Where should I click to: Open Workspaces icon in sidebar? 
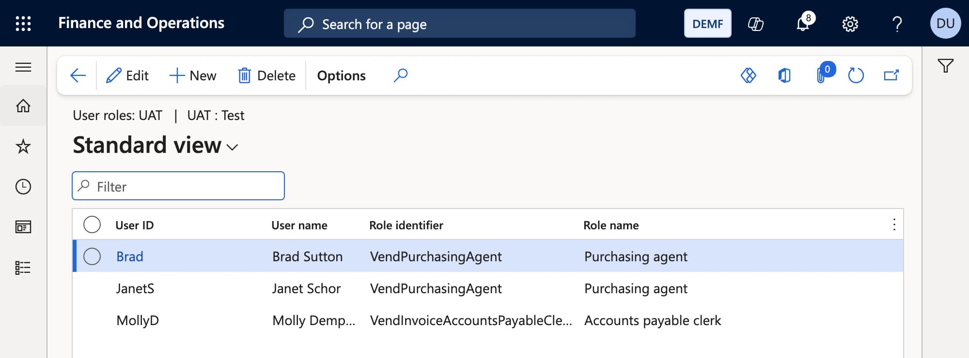[23, 227]
